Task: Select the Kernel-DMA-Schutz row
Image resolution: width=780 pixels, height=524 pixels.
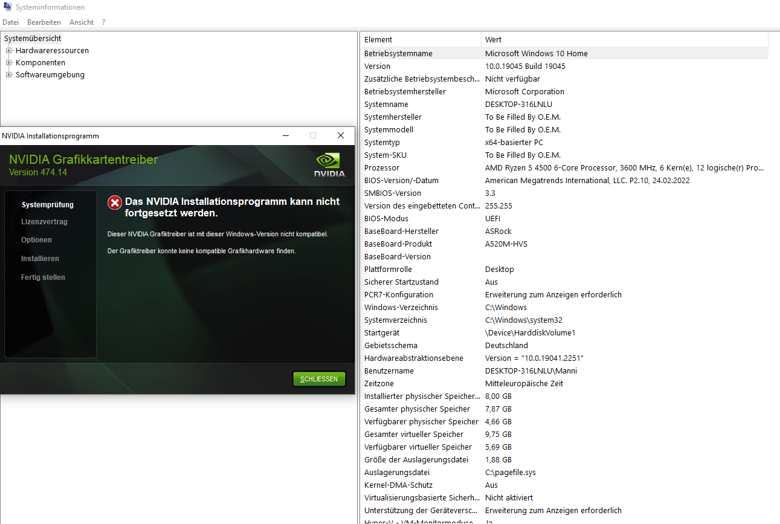Action: click(x=565, y=485)
